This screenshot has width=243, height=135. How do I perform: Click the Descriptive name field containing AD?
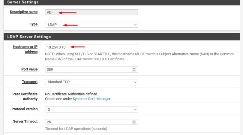(x=91, y=12)
